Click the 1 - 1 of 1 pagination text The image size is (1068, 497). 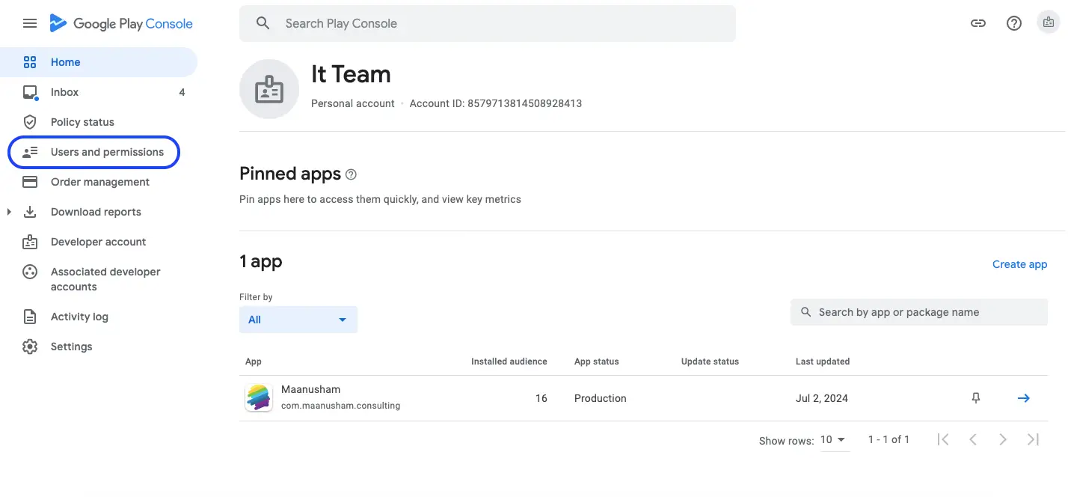pyautogui.click(x=889, y=439)
